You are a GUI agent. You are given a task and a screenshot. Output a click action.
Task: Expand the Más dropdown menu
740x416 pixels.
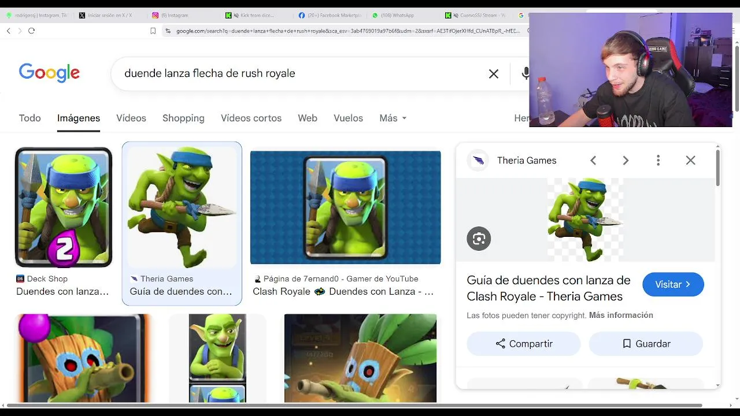tap(393, 118)
